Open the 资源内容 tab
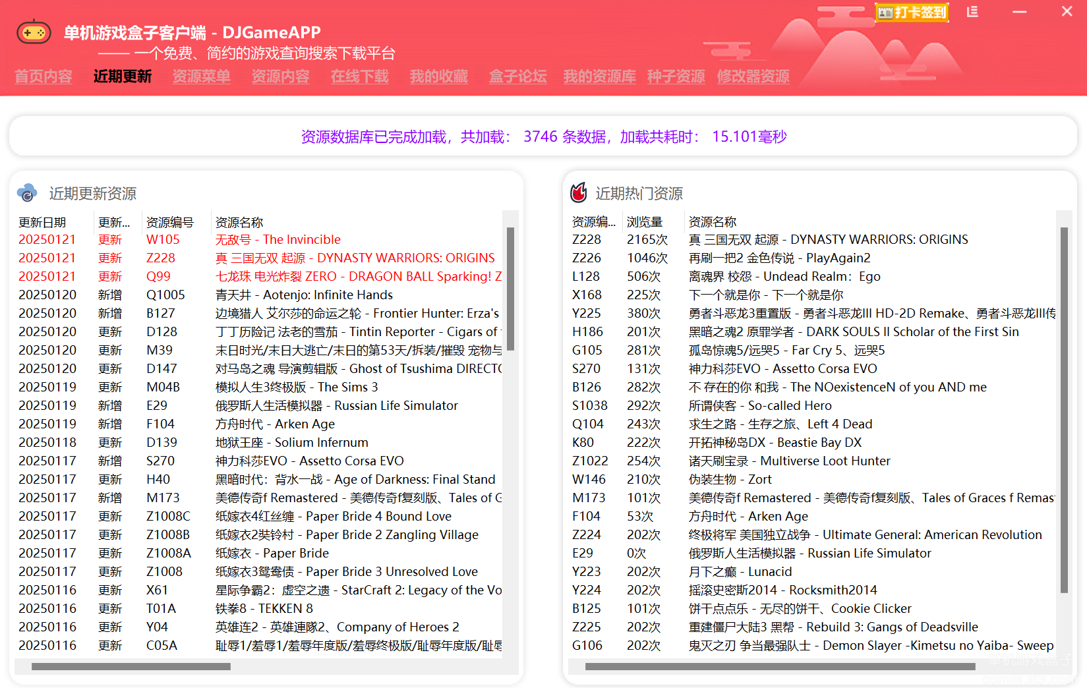 (x=281, y=76)
